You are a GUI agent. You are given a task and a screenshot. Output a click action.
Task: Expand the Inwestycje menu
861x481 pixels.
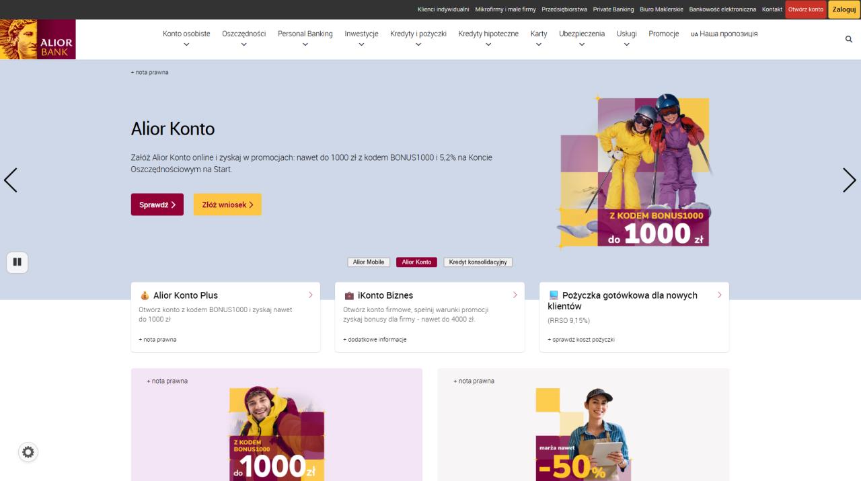click(361, 38)
